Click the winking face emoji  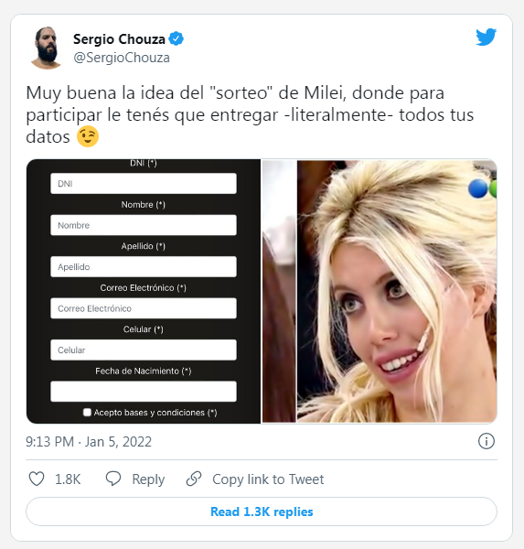[x=88, y=136]
